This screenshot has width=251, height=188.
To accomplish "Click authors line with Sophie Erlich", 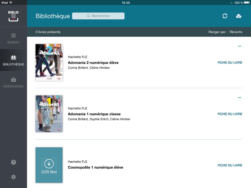I will pos(99,119).
